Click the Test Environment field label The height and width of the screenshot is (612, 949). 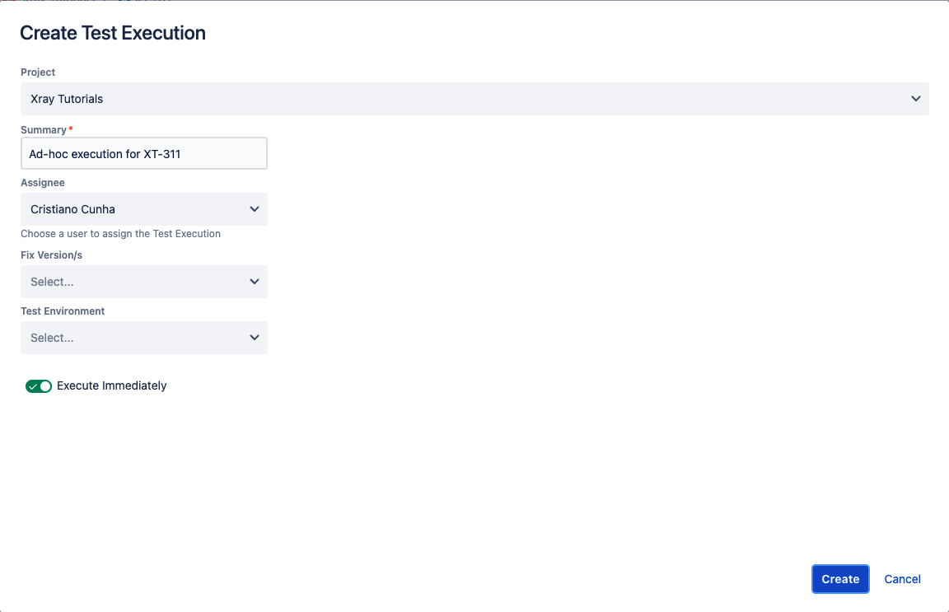point(63,311)
